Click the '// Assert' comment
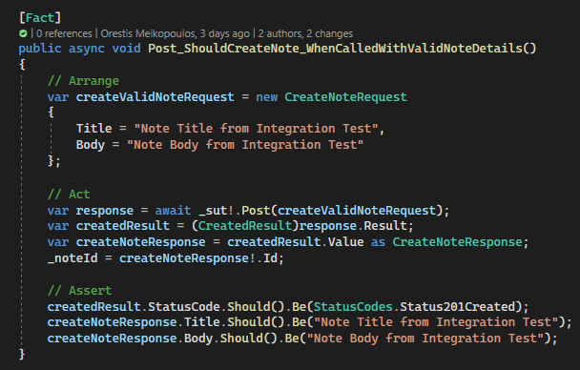This screenshot has width=580, height=370. coord(79,291)
